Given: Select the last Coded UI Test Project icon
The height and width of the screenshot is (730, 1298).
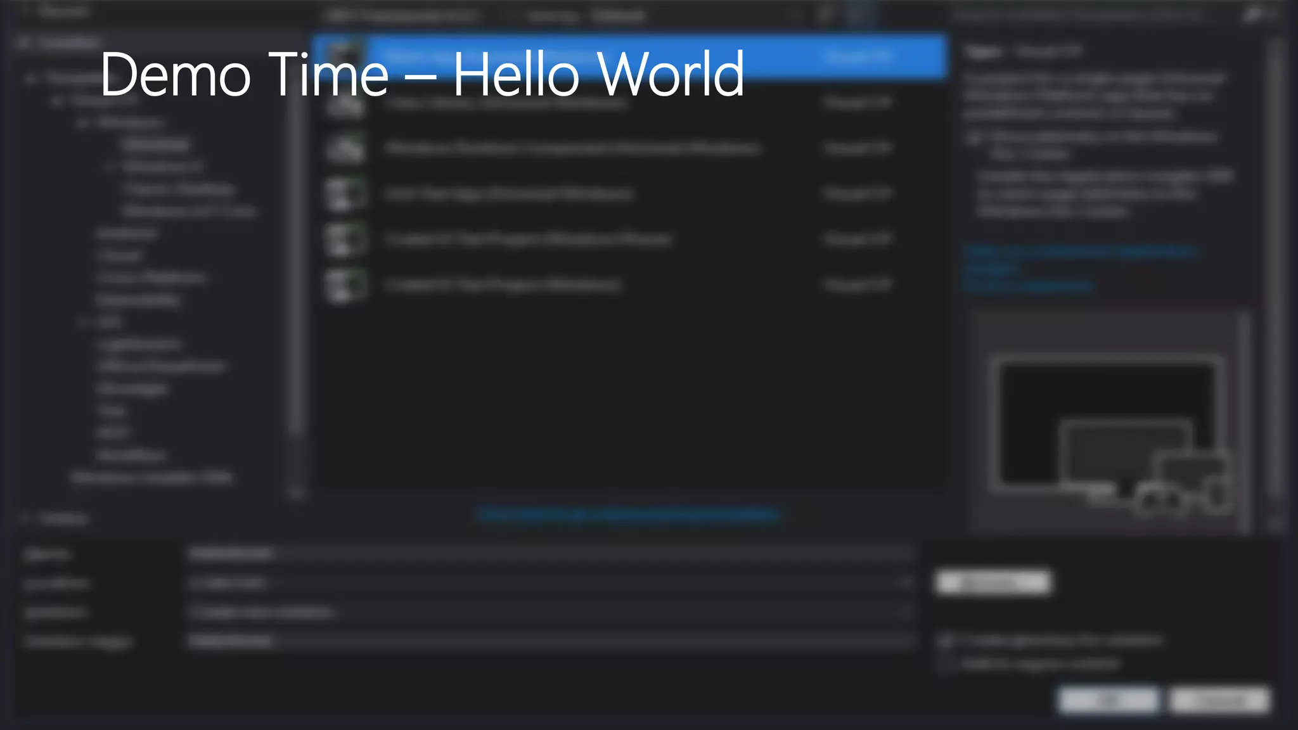Looking at the screenshot, I should [345, 285].
